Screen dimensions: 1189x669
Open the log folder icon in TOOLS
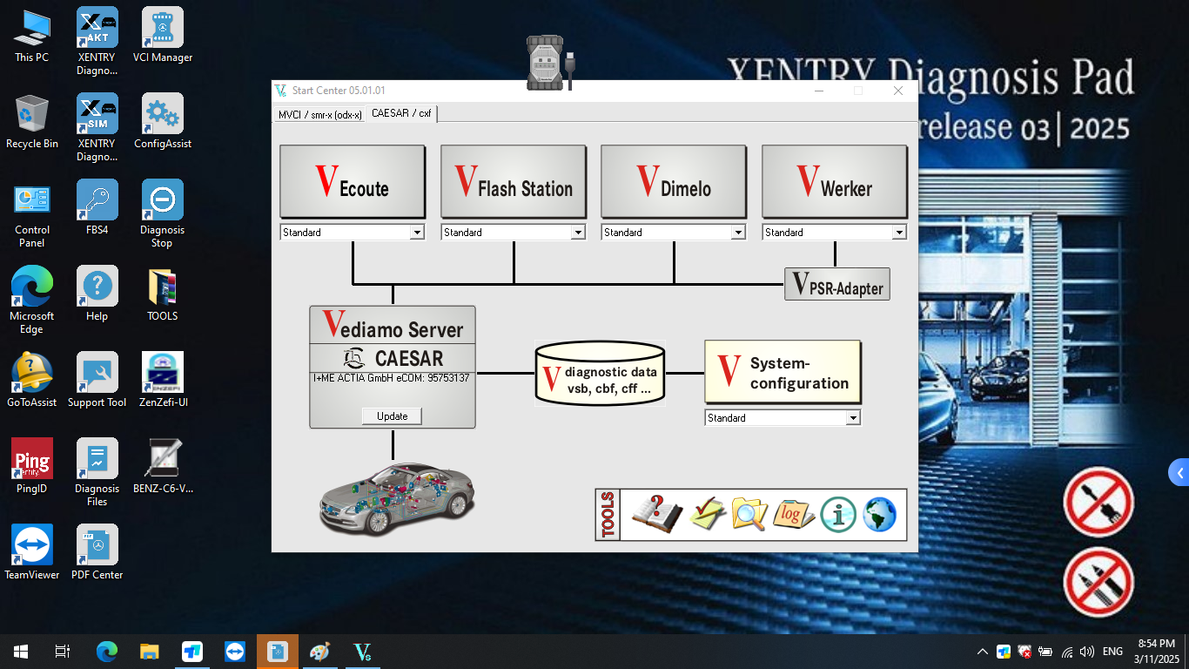coord(792,515)
